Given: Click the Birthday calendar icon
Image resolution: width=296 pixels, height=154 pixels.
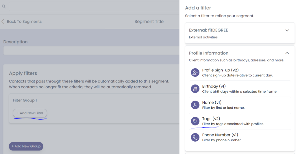Looking at the screenshot, I should (x=195, y=89).
